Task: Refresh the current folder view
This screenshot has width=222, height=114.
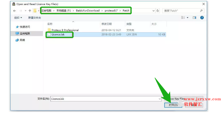Action: pyautogui.click(x=158, y=11)
